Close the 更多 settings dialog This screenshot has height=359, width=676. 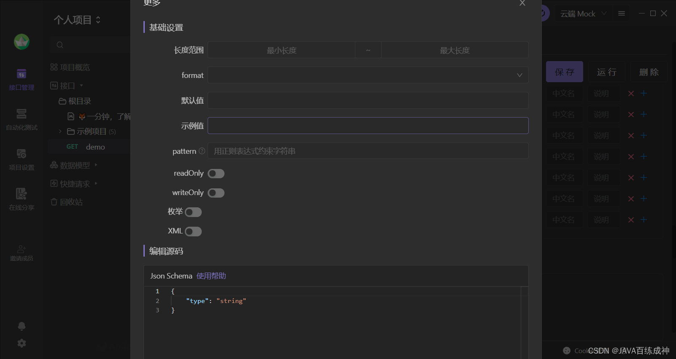522,3
